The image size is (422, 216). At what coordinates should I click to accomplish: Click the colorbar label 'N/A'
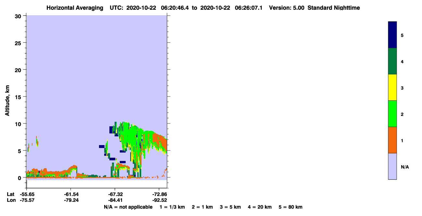[405, 167]
